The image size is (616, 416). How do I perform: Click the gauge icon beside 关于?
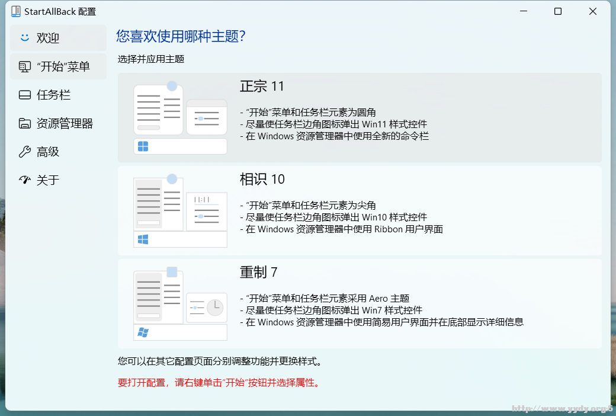[25, 180]
